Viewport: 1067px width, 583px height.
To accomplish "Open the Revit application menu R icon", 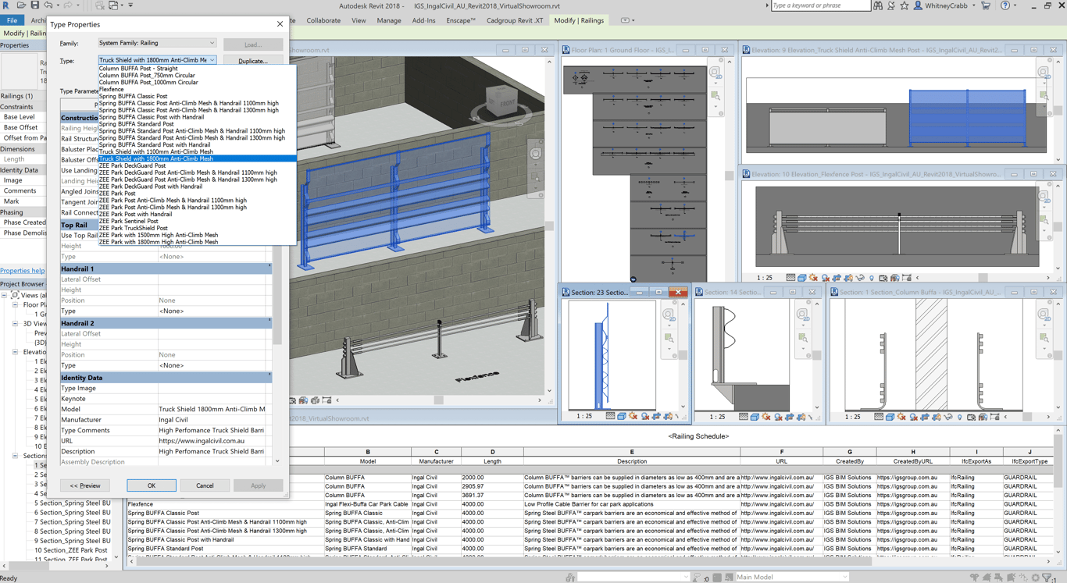I will 7,5.
